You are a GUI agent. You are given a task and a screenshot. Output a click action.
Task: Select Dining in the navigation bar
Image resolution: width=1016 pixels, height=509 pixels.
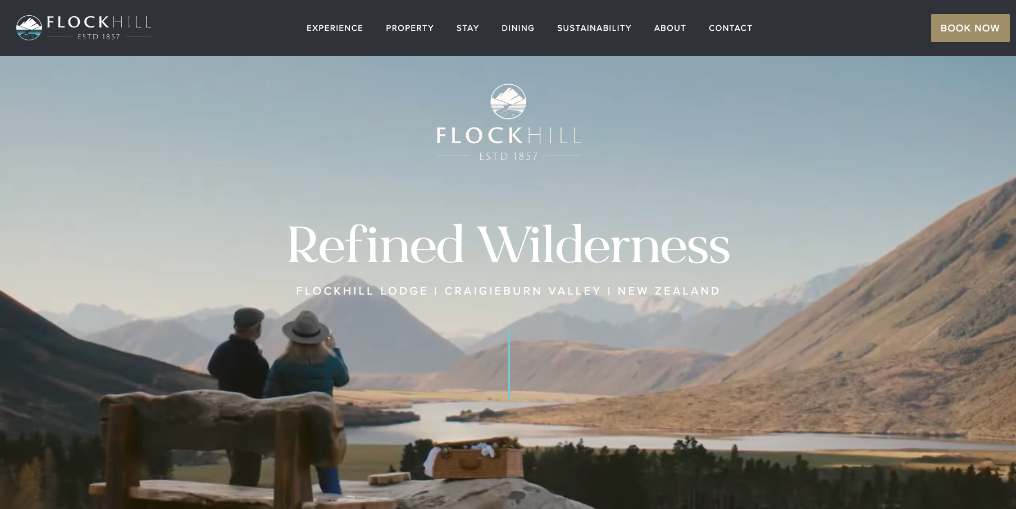(518, 28)
